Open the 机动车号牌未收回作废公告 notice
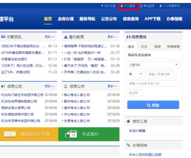The image size is (191, 158). [x=21, y=121]
